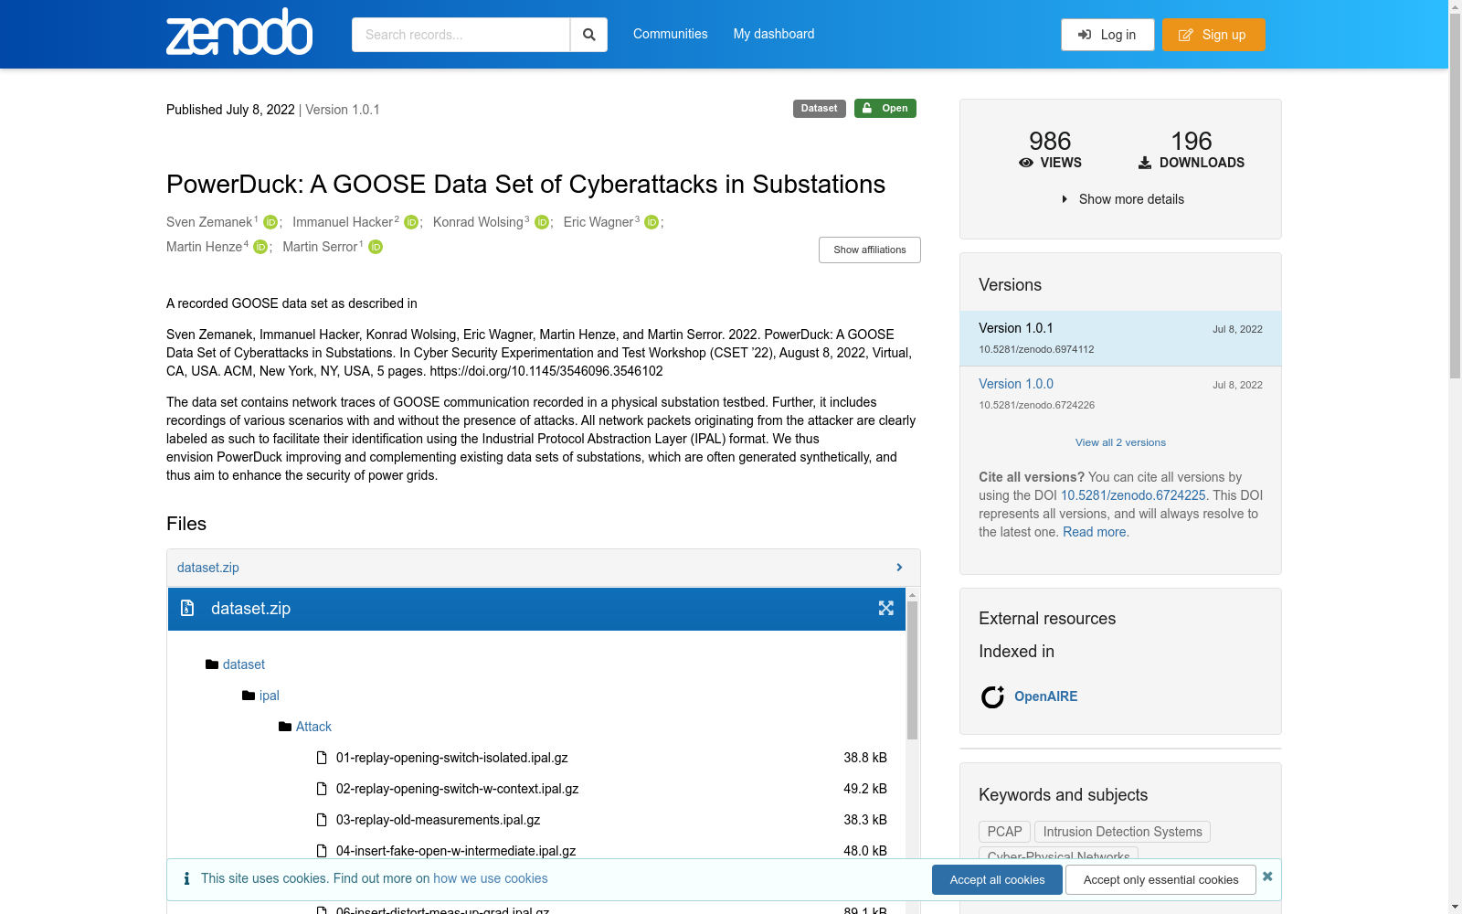Click the Log in button
This screenshot has width=1462, height=914.
pos(1107,35)
